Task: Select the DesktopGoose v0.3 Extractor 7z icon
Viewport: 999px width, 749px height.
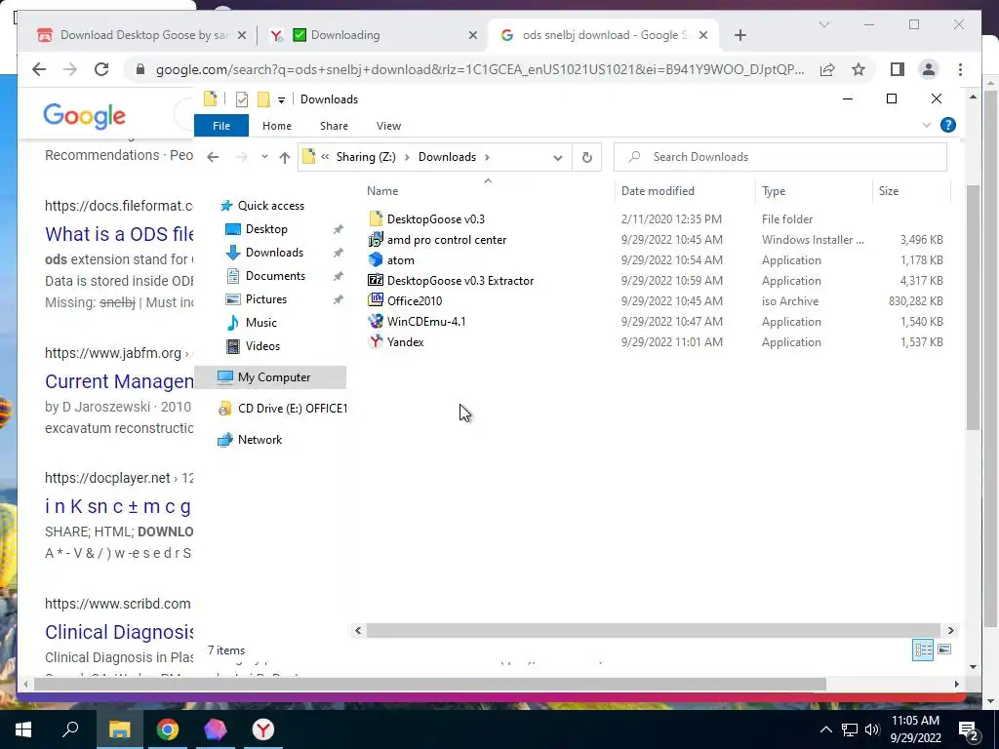Action: (376, 280)
